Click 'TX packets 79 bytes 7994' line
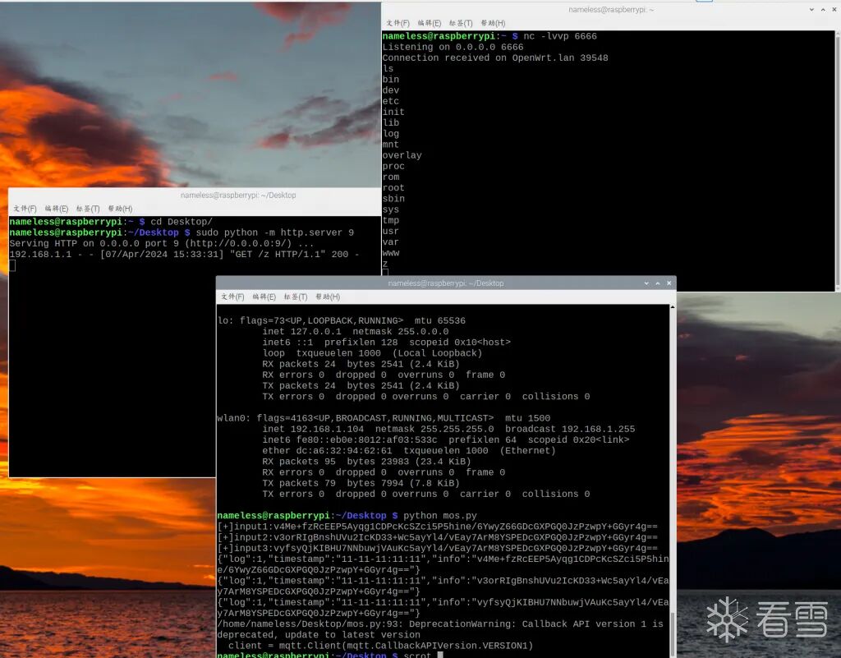841x658 pixels. point(361,483)
